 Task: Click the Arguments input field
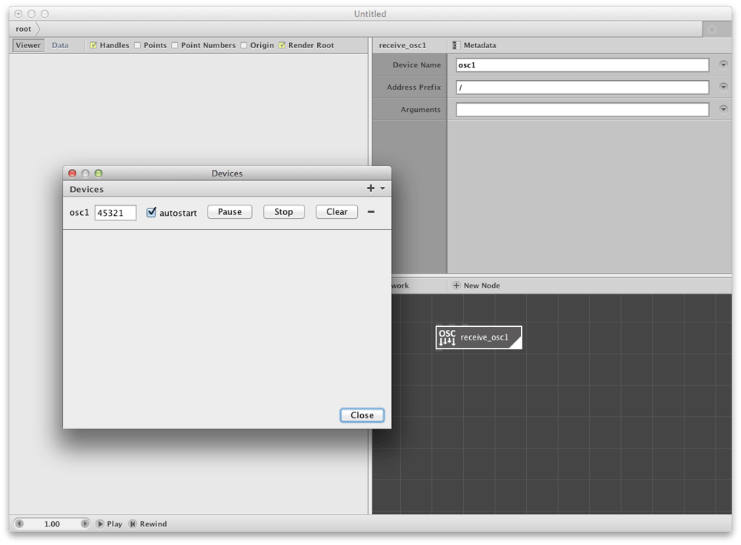(x=582, y=109)
